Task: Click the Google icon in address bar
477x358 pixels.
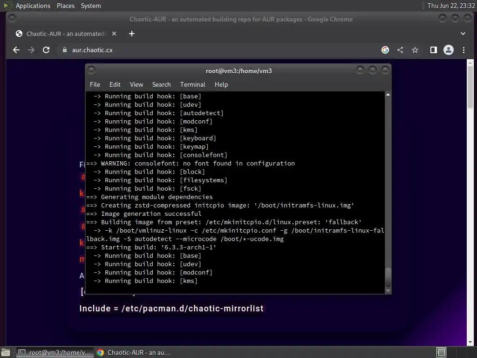Action: [385, 50]
